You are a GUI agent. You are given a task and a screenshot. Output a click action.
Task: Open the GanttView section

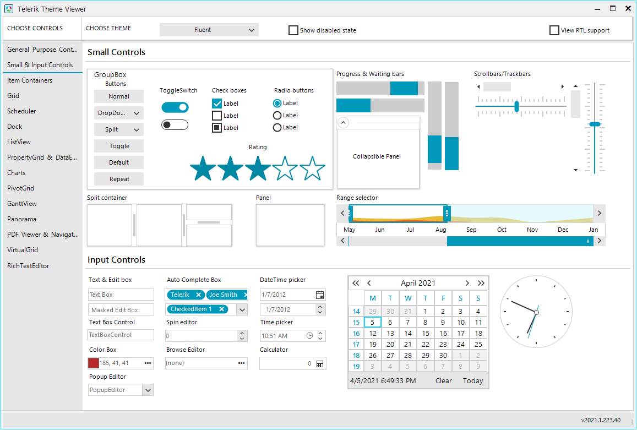pyautogui.click(x=42, y=204)
